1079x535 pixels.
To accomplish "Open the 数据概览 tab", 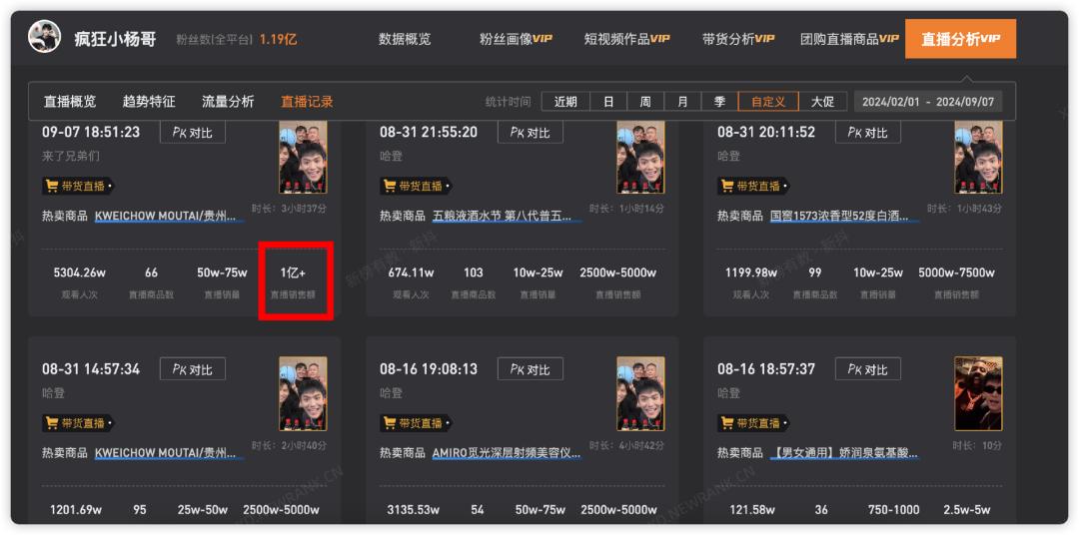I will pyautogui.click(x=405, y=39).
